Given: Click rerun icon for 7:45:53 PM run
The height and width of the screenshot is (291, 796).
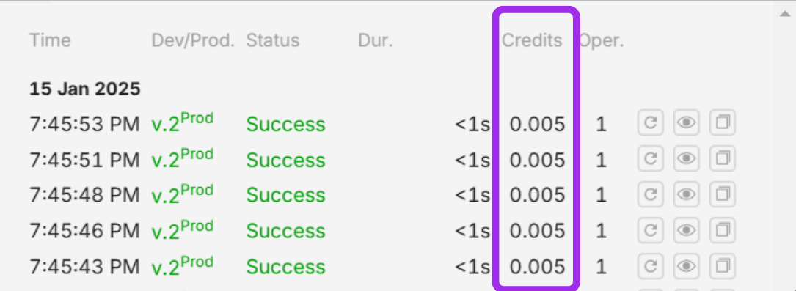Looking at the screenshot, I should pos(650,122).
